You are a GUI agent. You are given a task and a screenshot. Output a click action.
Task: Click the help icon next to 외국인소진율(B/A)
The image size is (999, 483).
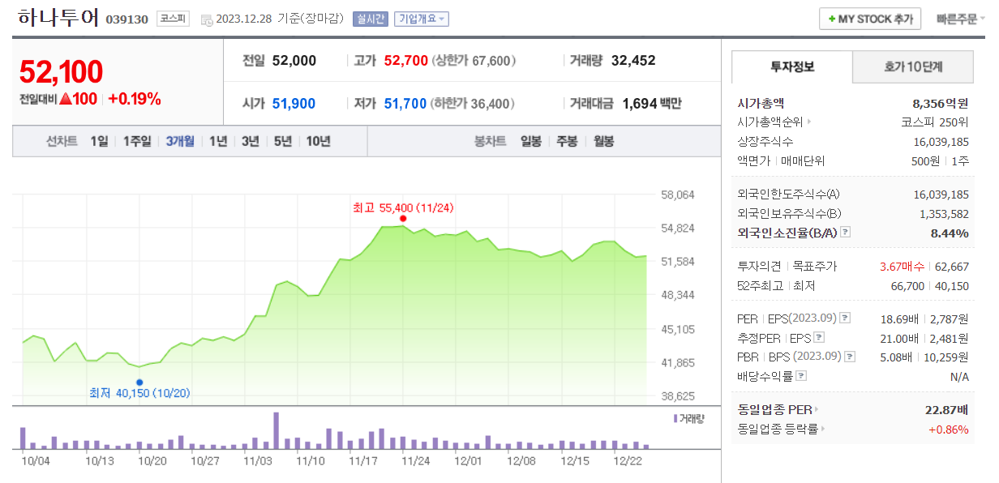(846, 233)
